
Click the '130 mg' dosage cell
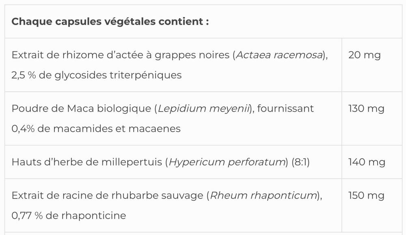point(366,108)
